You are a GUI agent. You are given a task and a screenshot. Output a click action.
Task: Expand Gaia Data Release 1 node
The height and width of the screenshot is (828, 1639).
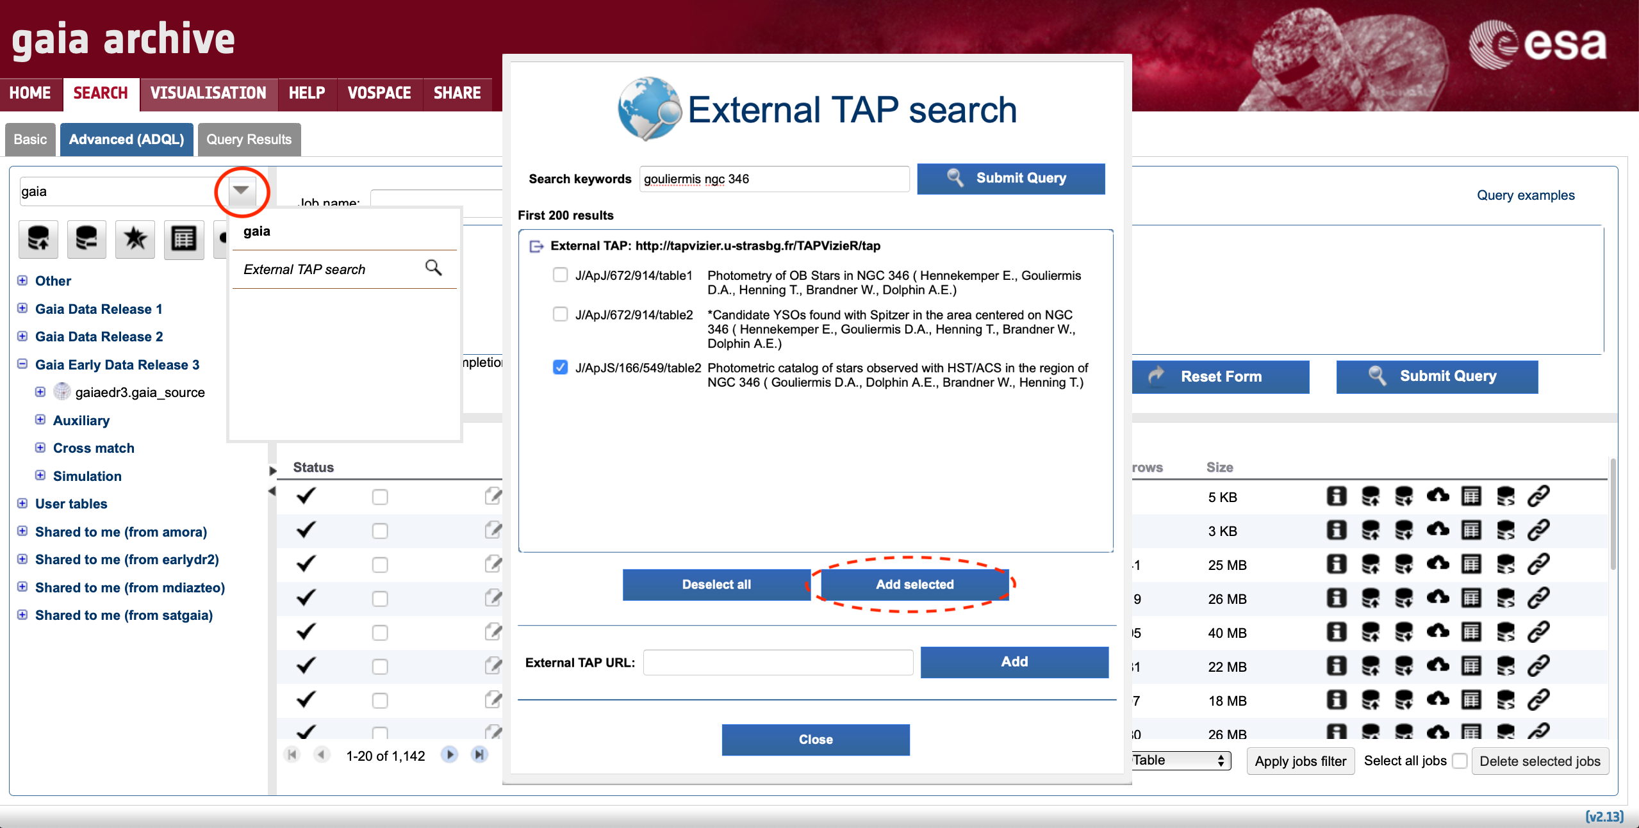click(x=22, y=308)
